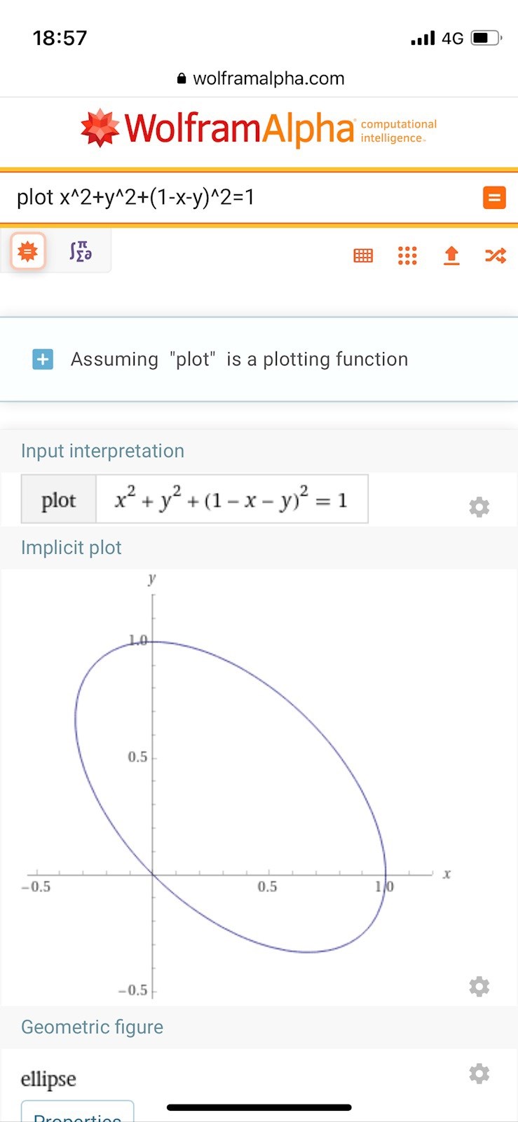Screen dimensions: 518x1122
Task: Click the Input interpretation header
Action: (102, 451)
